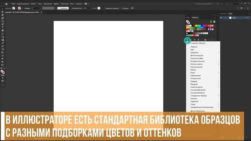Switch to the Образцы panel tab
Image resolution: width=251 pixels, height=141 pixels.
(x=195, y=17)
